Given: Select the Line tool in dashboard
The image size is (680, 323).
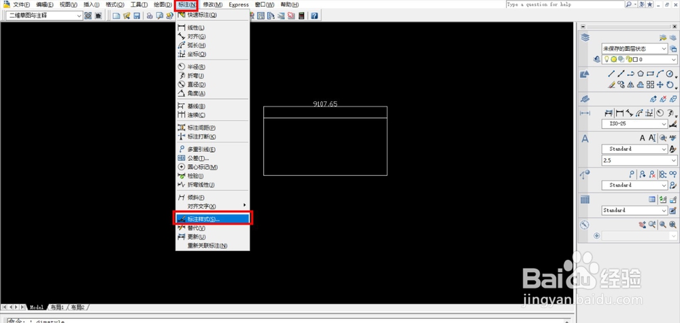Looking at the screenshot, I should (x=611, y=74).
